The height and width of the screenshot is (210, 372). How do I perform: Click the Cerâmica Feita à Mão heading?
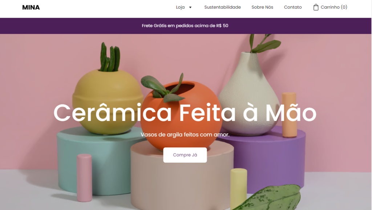click(x=185, y=113)
